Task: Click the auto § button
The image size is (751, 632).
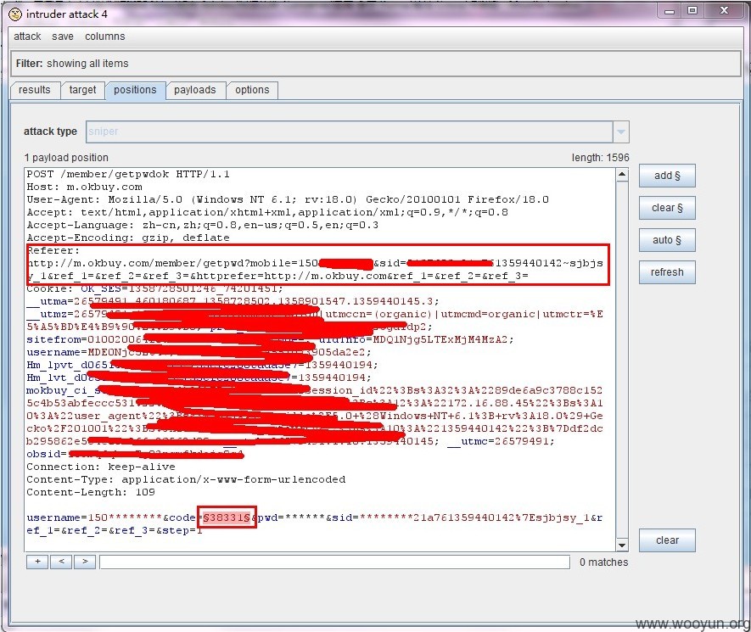Action: pos(667,240)
